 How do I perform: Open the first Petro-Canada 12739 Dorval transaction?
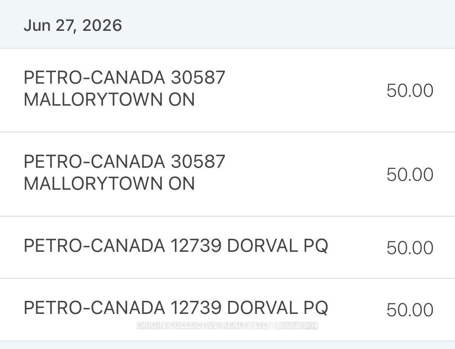[x=228, y=247]
